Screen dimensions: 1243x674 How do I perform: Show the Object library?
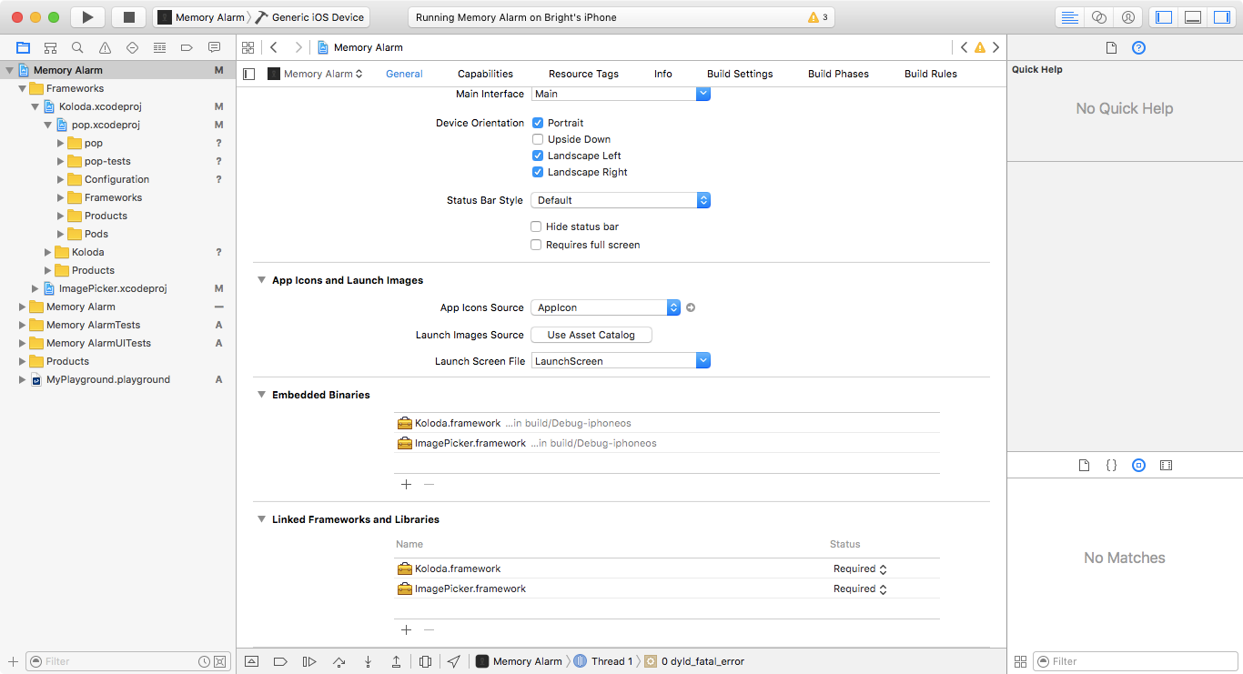pos(1138,465)
